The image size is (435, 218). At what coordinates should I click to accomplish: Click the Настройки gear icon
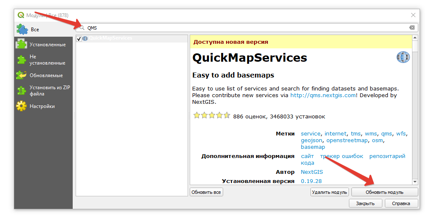point(21,106)
